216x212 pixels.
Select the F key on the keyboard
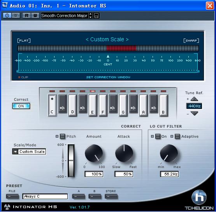click(103, 105)
